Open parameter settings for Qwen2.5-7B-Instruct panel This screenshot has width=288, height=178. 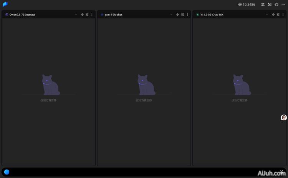click(87, 15)
